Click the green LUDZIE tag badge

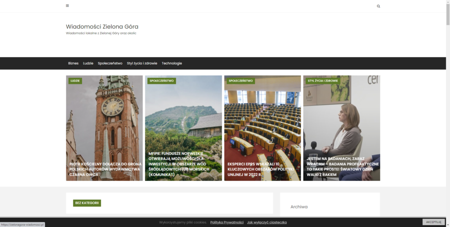coord(75,81)
